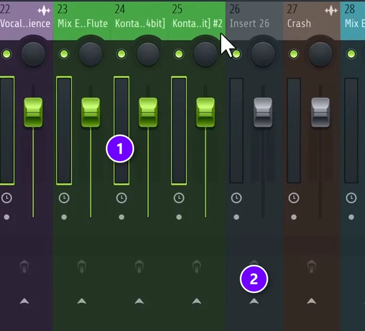Click routing up-arrow on Mix E..Flute track

point(82,301)
